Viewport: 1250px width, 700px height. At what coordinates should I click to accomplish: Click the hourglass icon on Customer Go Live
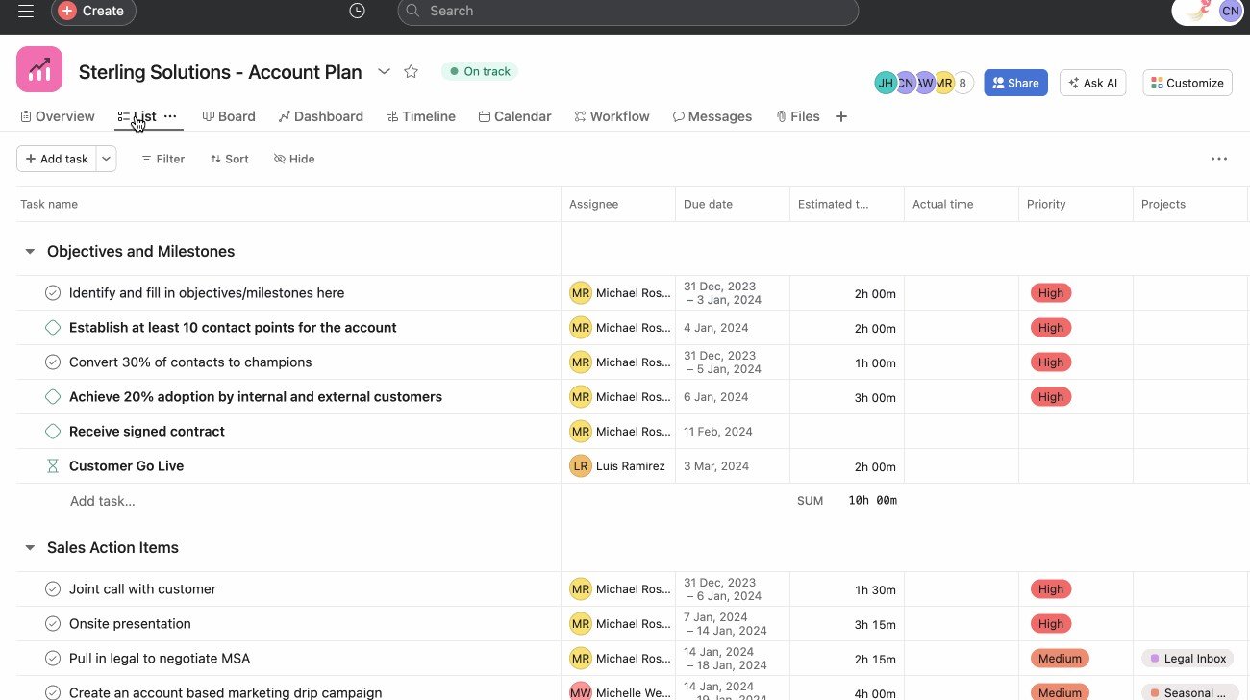(53, 465)
